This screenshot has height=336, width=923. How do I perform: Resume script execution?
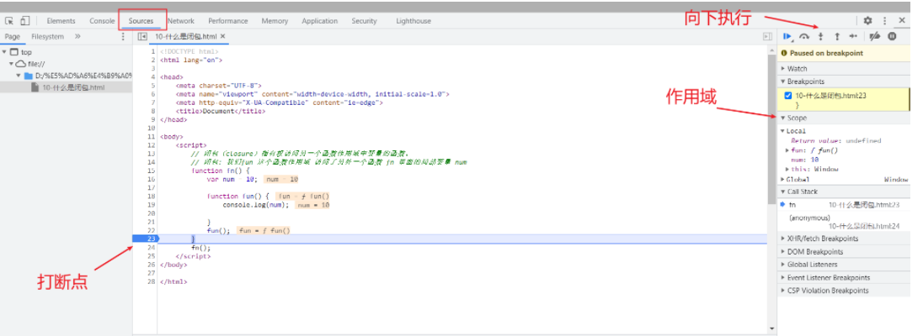(787, 36)
